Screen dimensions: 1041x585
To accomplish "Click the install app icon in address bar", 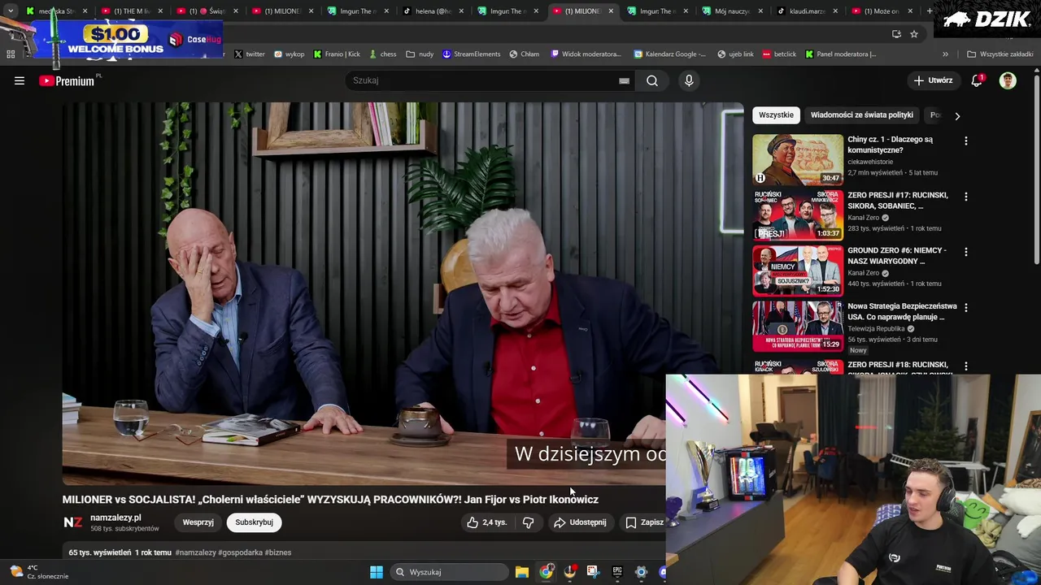I will pyautogui.click(x=896, y=34).
